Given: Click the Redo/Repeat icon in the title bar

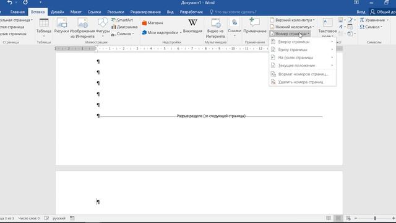Looking at the screenshot, I should click(25, 2).
